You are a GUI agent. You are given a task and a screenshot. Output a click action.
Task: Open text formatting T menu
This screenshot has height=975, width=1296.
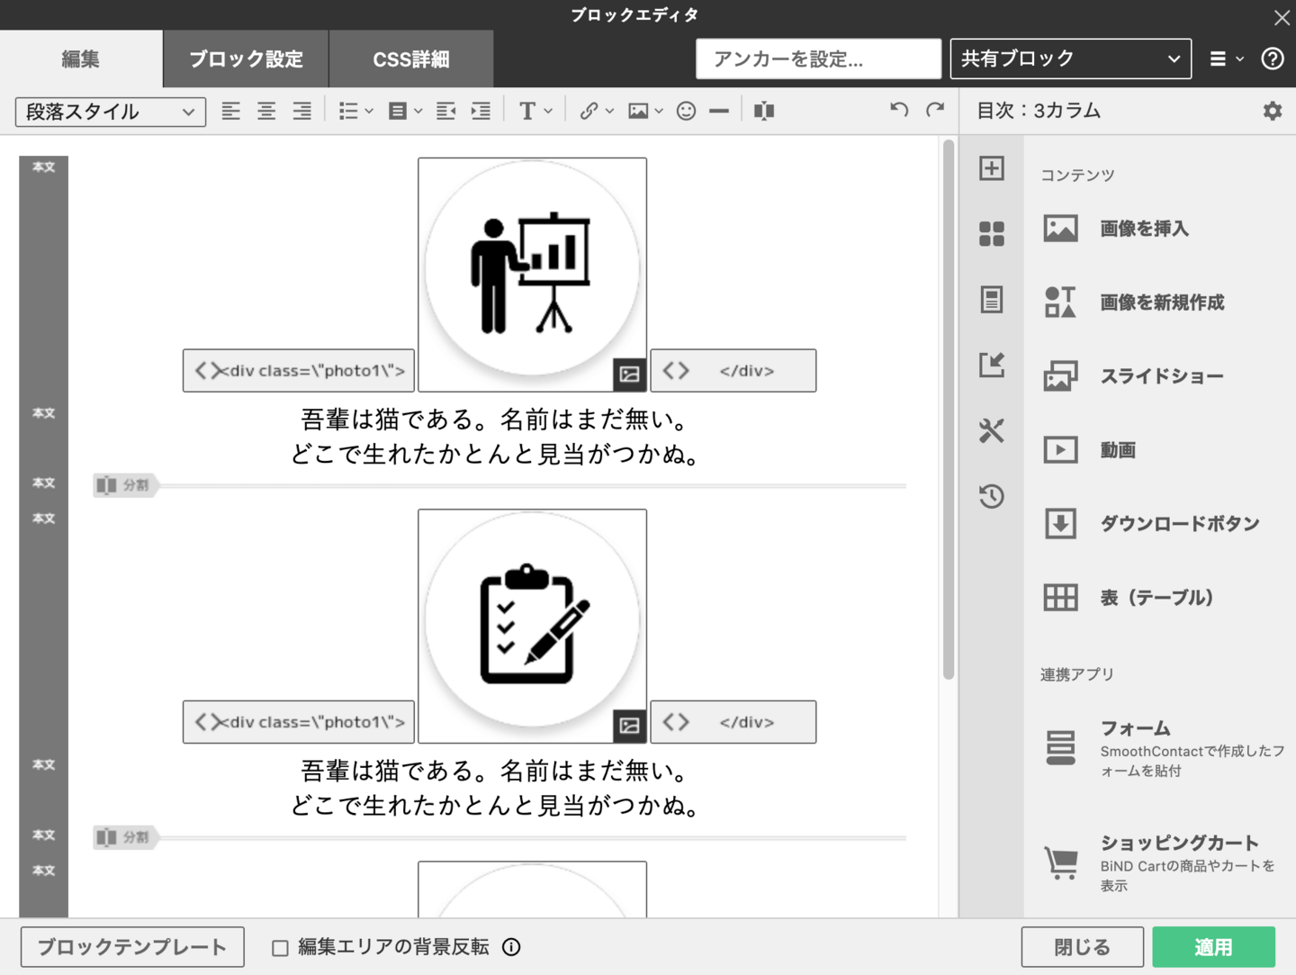point(535,111)
